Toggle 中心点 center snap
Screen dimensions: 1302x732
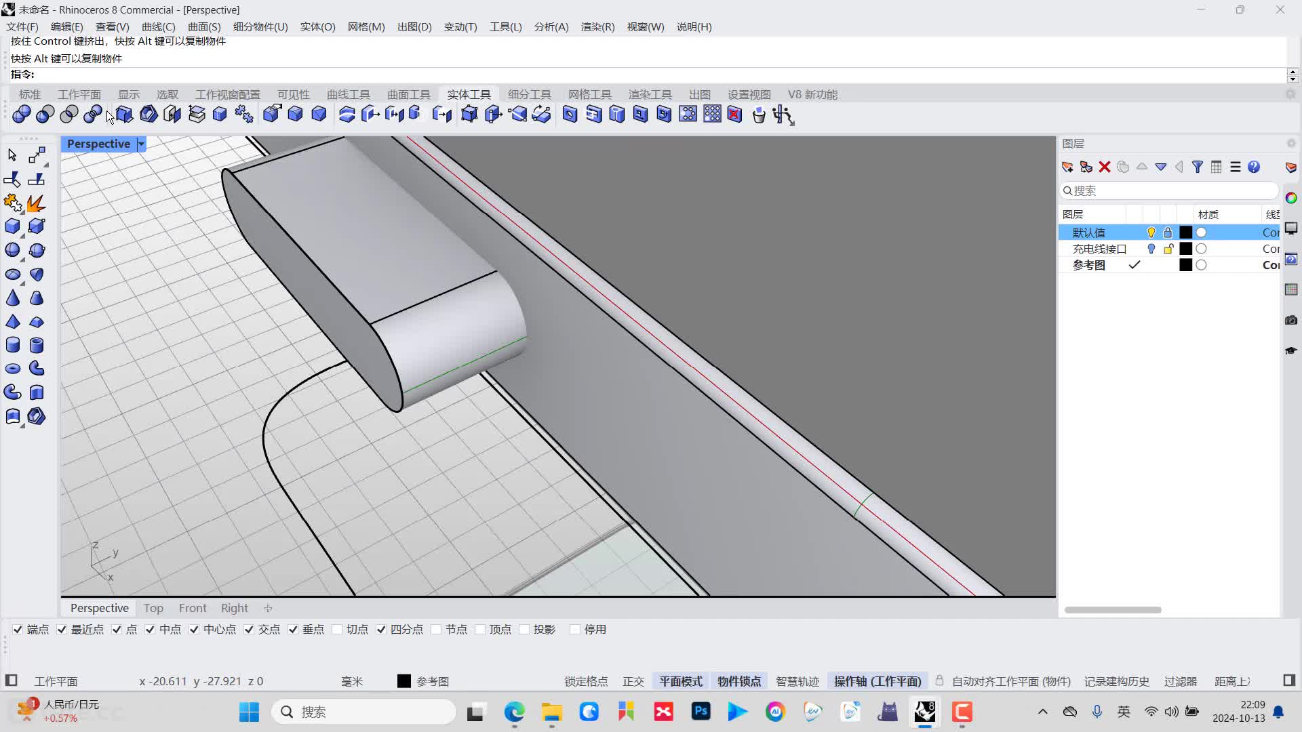point(194,630)
